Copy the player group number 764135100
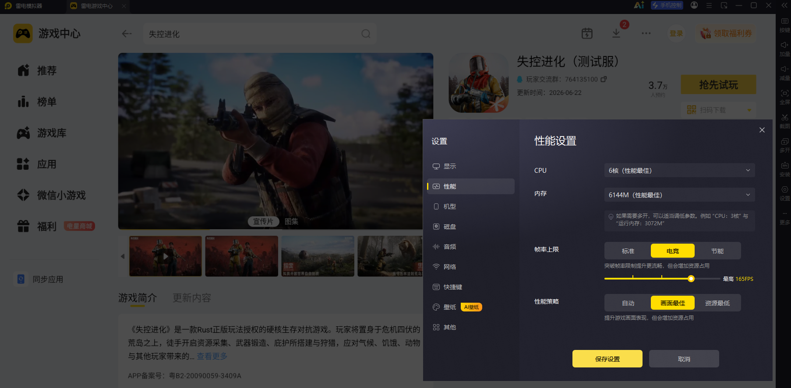The height and width of the screenshot is (388, 791). (604, 79)
